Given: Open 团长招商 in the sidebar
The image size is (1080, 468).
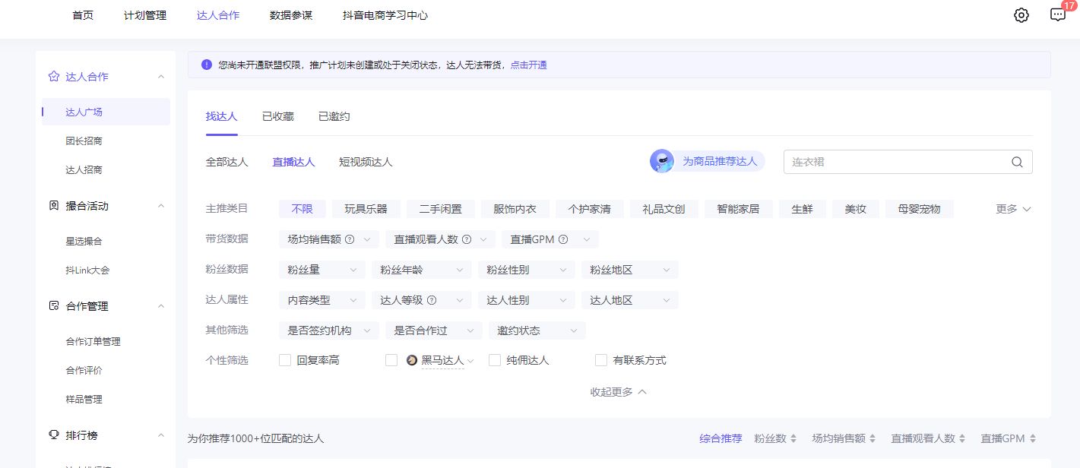Looking at the screenshot, I should pos(84,141).
